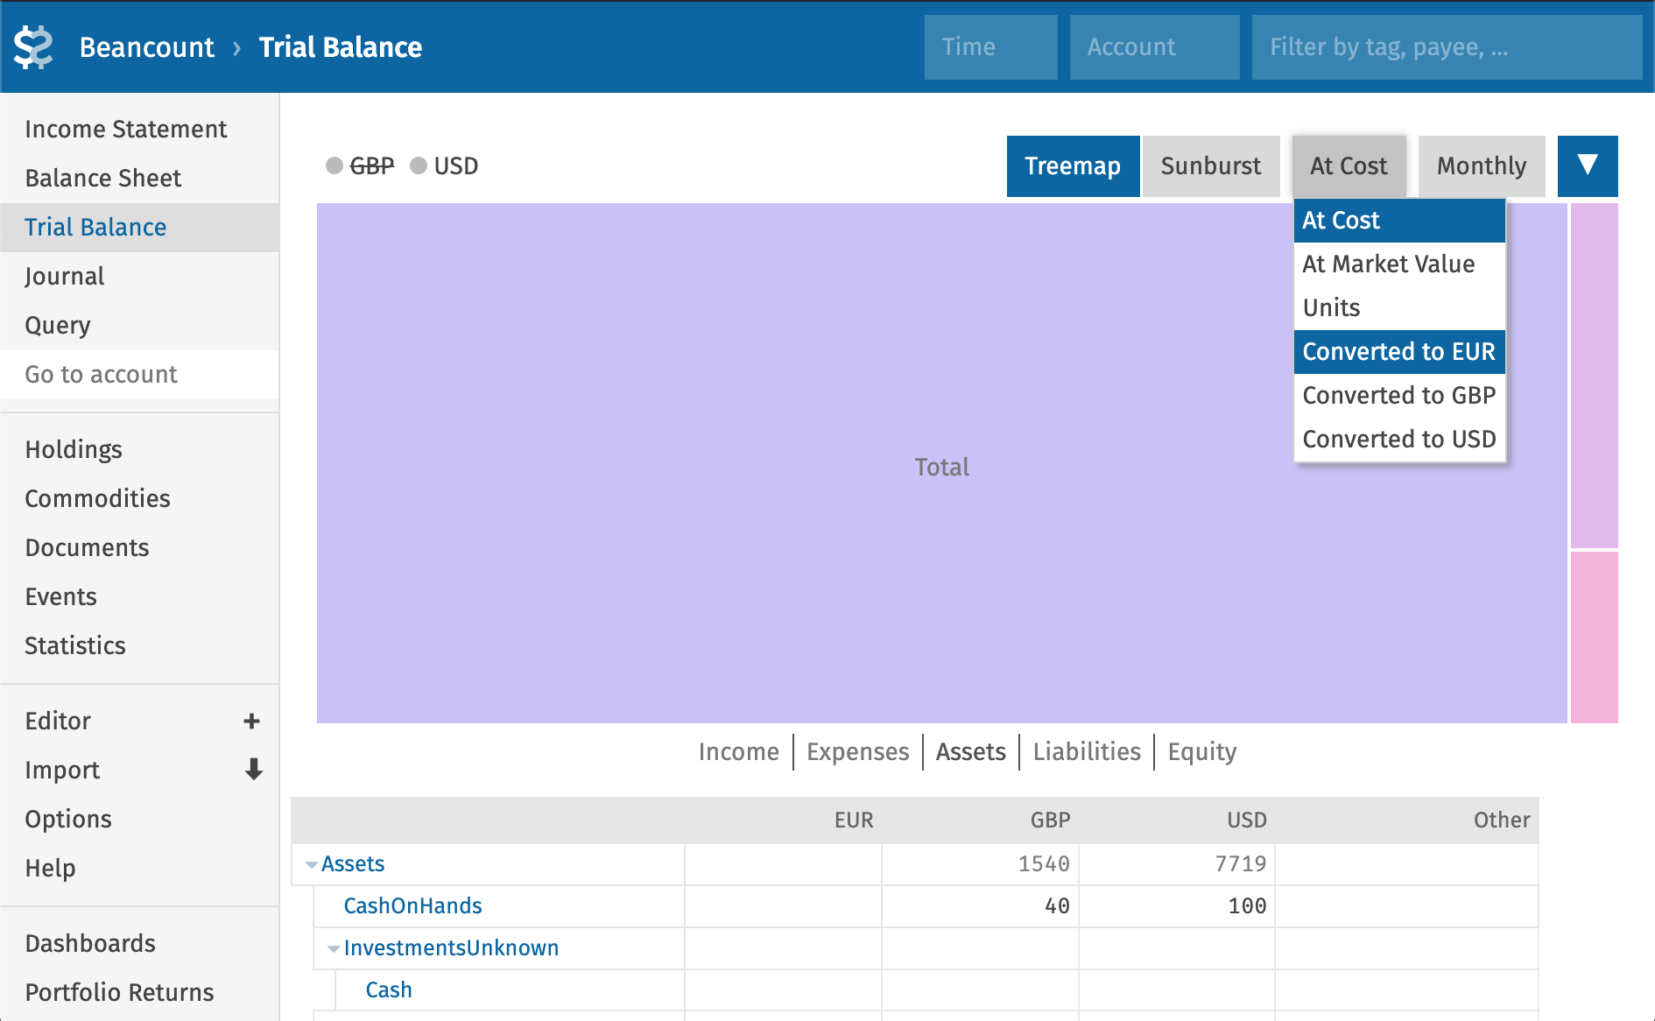Click the Filter by tag, payee field
This screenshot has width=1655, height=1021.
point(1447,47)
